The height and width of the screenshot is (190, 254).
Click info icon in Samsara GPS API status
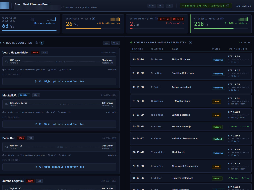(x=228, y=6)
